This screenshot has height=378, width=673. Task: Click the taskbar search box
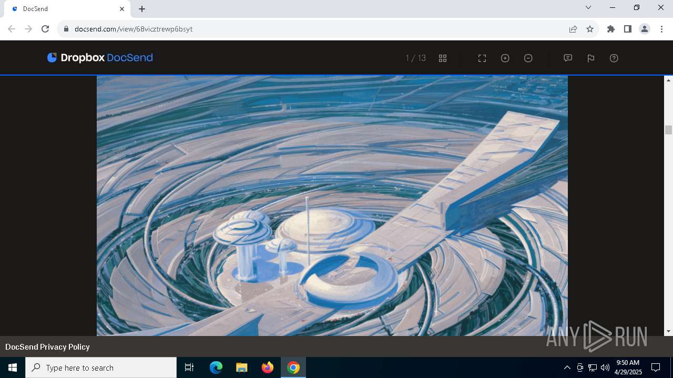coord(101,367)
